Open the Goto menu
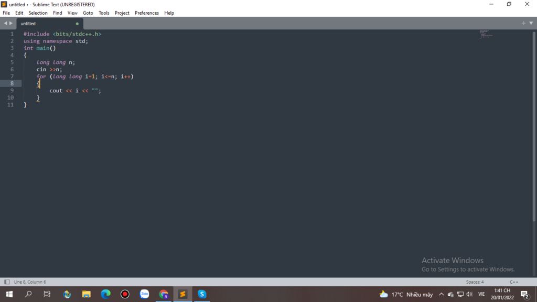 (88, 13)
